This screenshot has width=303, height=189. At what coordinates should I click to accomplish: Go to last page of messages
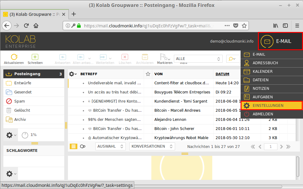tap(288, 147)
